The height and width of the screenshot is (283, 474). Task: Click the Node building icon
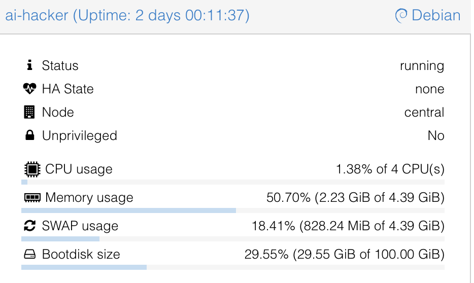pos(29,112)
